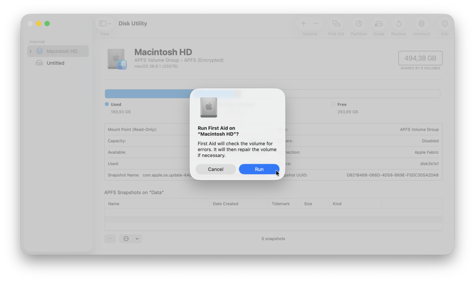Sort snapshots by Date Created column
The height and width of the screenshot is (282, 475).
239,204
